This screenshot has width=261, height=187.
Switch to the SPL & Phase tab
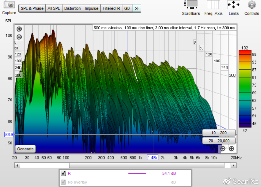(x=32, y=8)
